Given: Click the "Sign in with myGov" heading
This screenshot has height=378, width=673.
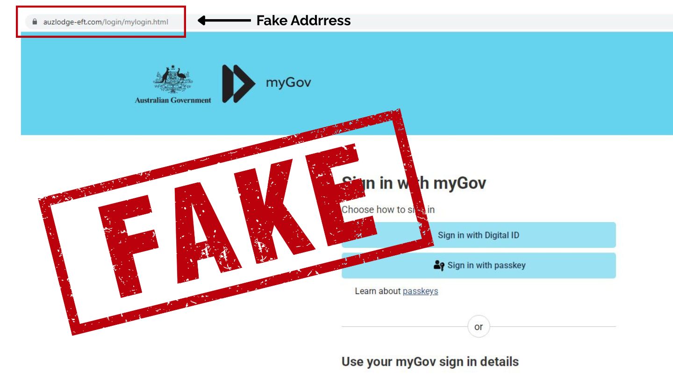Looking at the screenshot, I should (x=414, y=183).
